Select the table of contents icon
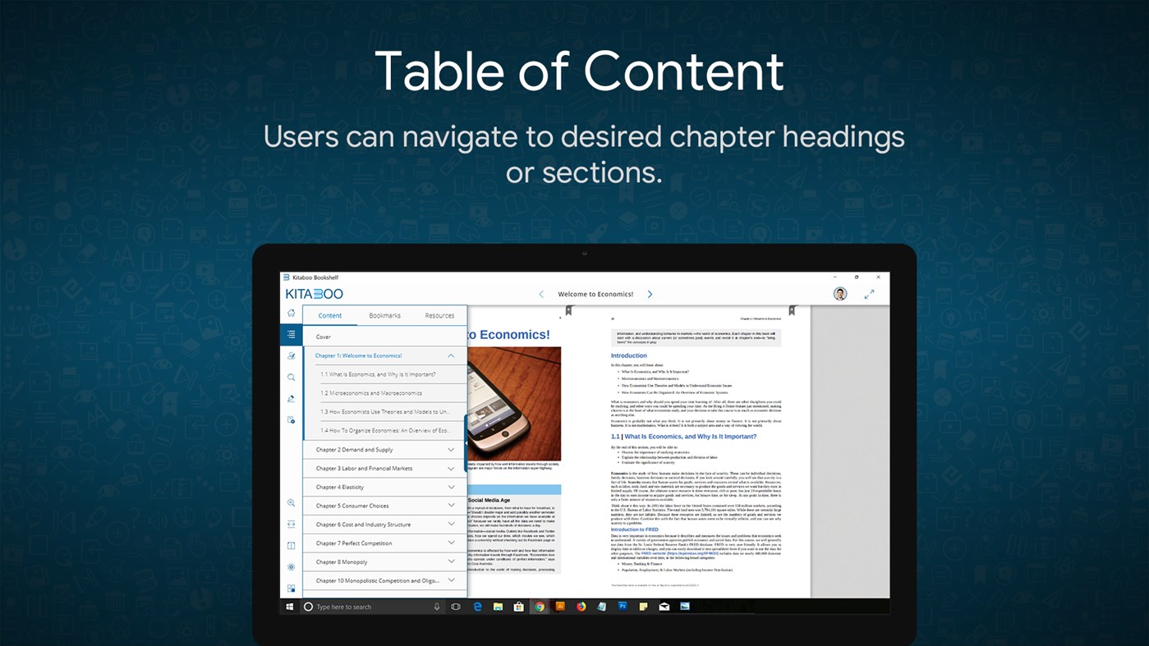The image size is (1149, 646). (291, 334)
